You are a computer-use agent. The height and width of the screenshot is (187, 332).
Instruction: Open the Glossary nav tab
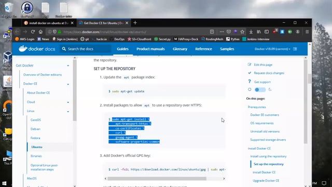[180, 49]
